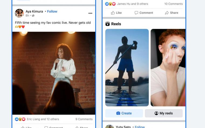205x128 pixels.
Task: Follow Yuta Sato
Action: point(140,127)
